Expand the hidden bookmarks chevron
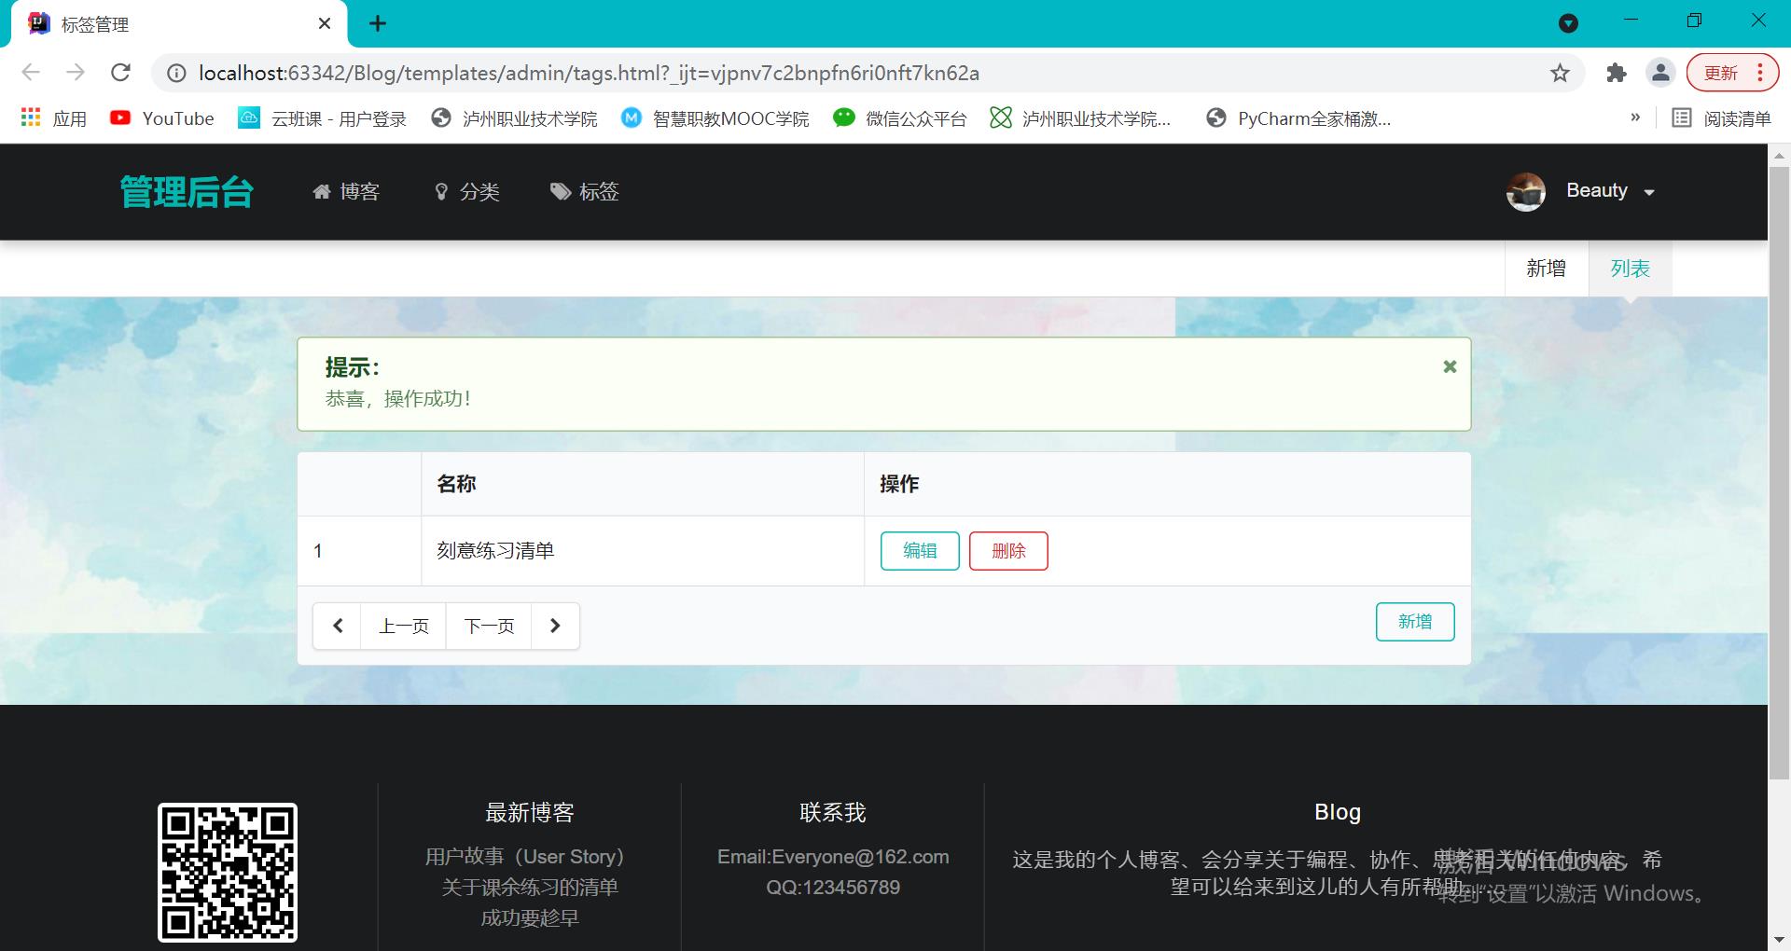Image resolution: width=1791 pixels, height=951 pixels. pos(1635,117)
